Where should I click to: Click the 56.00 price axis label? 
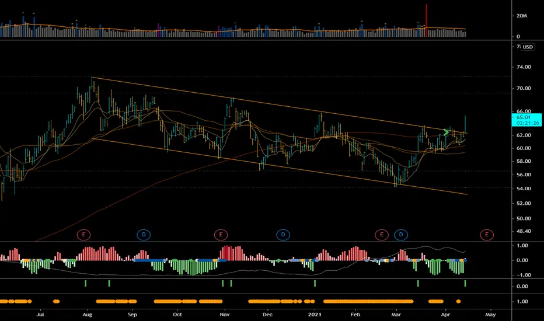524,175
